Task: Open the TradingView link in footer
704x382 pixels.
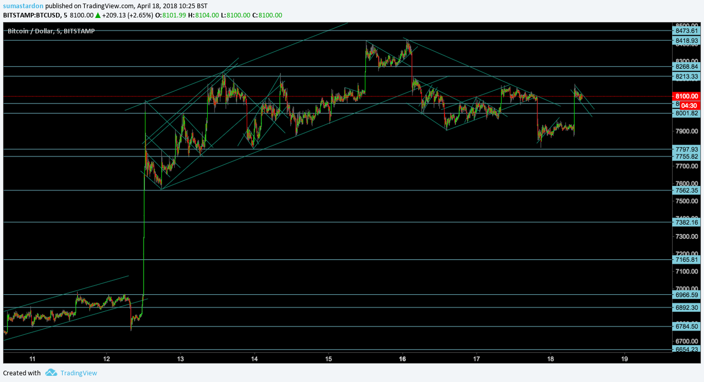Action: [79, 373]
